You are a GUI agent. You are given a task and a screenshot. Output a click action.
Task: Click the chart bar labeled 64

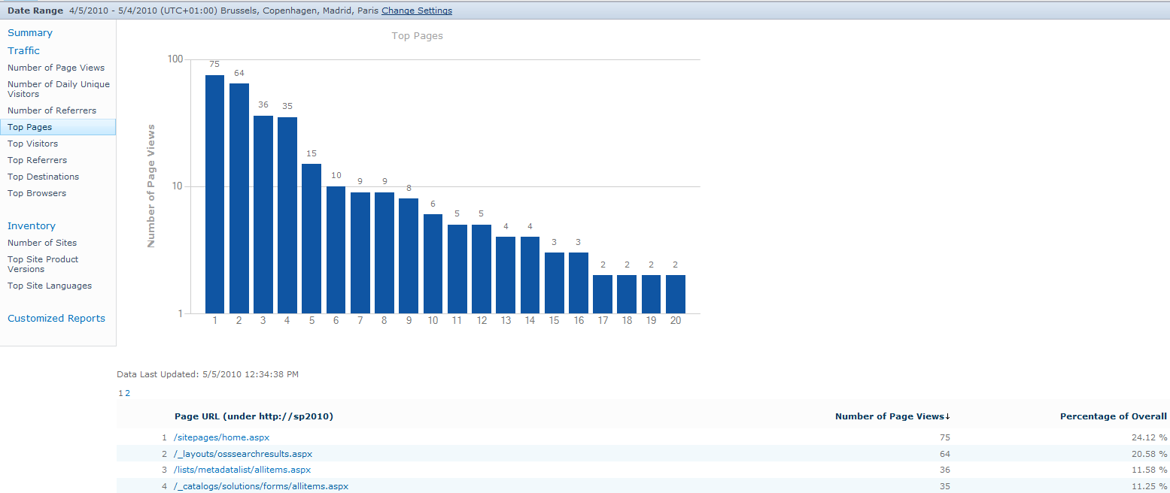click(239, 198)
